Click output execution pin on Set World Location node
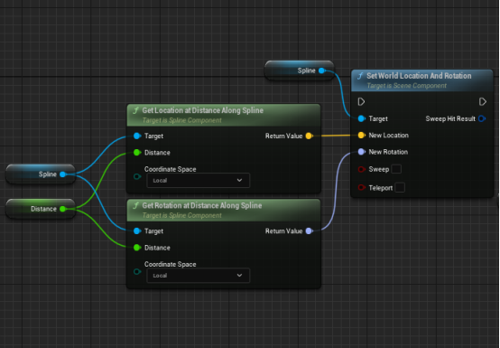The width and height of the screenshot is (500, 348). click(x=483, y=102)
